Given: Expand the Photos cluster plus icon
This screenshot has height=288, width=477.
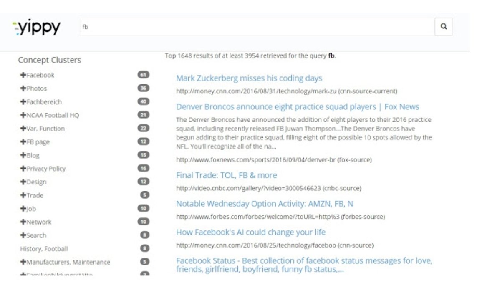Looking at the screenshot, I should (x=23, y=88).
